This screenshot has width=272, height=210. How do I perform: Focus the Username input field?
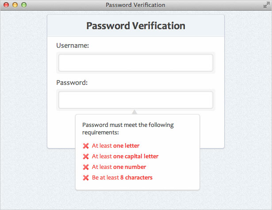[x=136, y=63]
